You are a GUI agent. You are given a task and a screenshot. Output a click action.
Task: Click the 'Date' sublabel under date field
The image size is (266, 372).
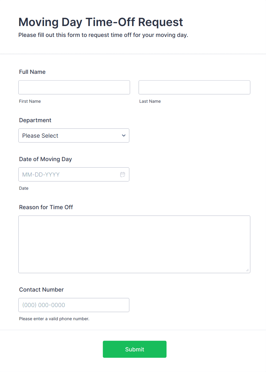point(24,188)
